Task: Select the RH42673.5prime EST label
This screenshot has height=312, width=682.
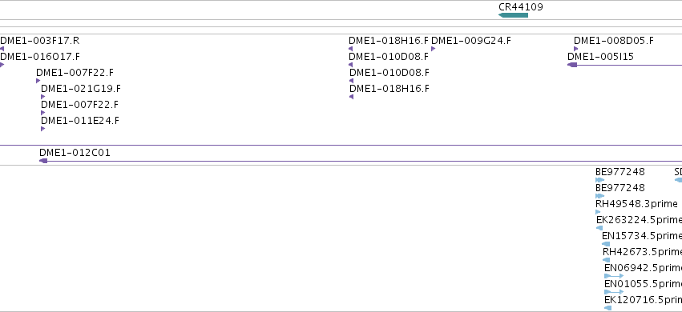Action: coord(643,252)
